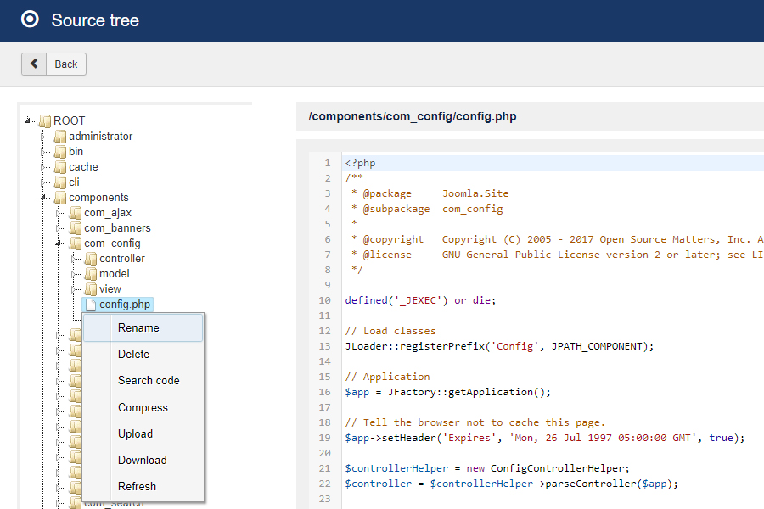Click the com_banners folder icon
764x509 pixels.
pyautogui.click(x=76, y=228)
